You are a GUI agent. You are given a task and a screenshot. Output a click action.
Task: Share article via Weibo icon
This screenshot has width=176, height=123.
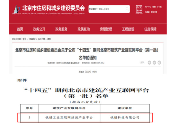(x=154, y=63)
